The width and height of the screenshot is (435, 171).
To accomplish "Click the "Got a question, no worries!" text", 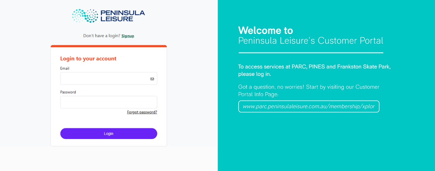I will point(308,90).
